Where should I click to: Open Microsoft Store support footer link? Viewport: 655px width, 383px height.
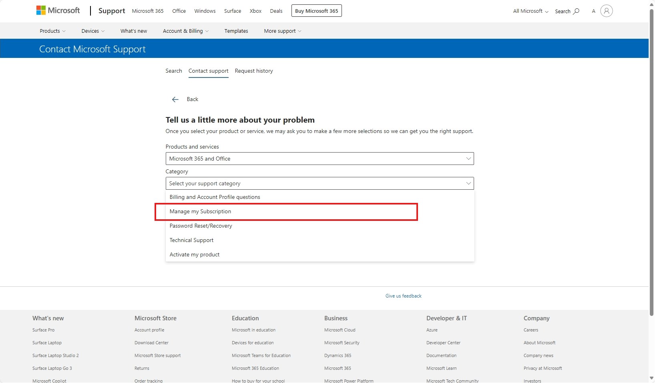tap(158, 355)
